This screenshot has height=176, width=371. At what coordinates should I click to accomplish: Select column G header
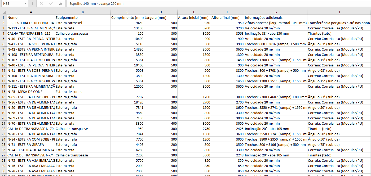click(x=276, y=12)
